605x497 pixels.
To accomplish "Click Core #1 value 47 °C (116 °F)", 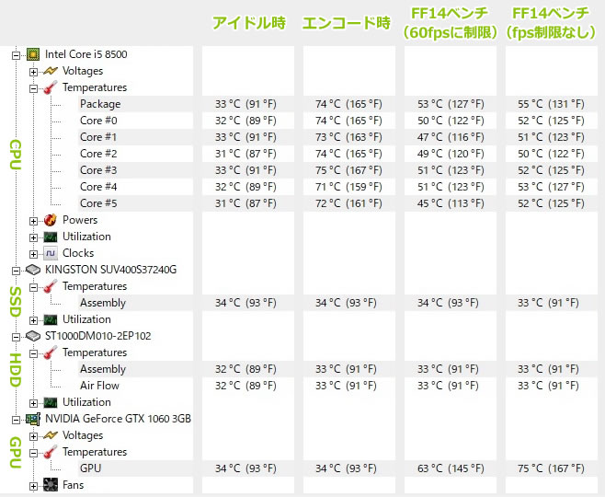I will 451,137.
